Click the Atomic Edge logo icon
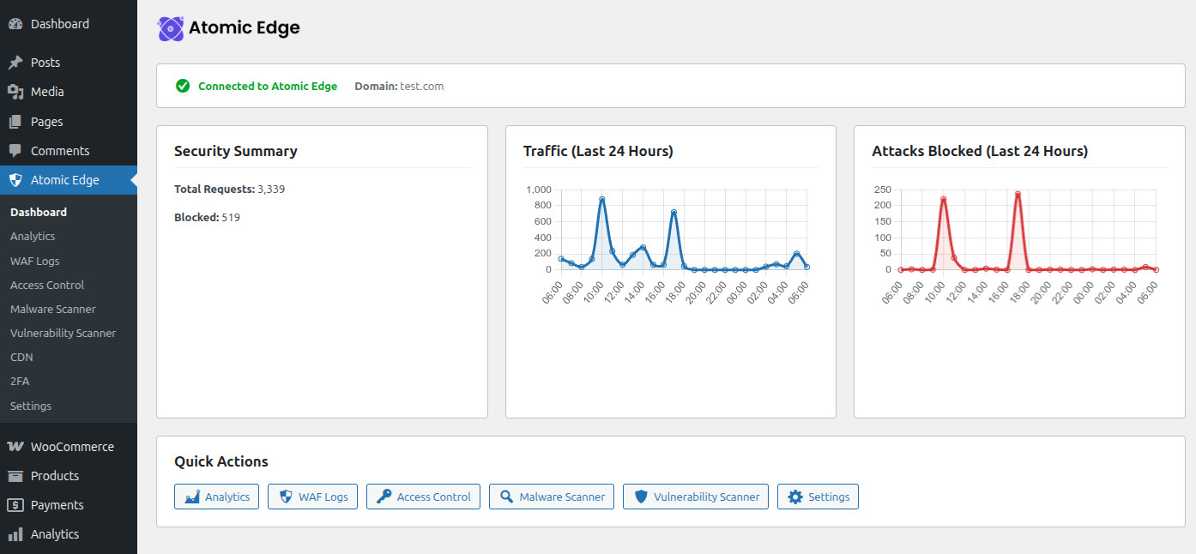Screen dimensions: 1196x554 pyautogui.click(x=171, y=28)
